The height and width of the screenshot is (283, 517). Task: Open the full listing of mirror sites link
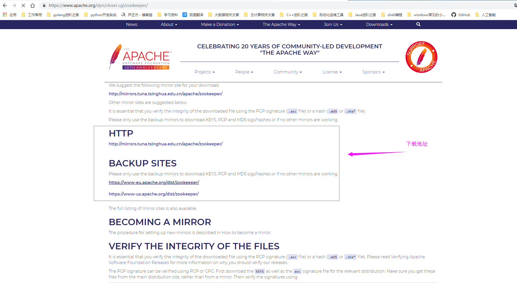[141, 208]
